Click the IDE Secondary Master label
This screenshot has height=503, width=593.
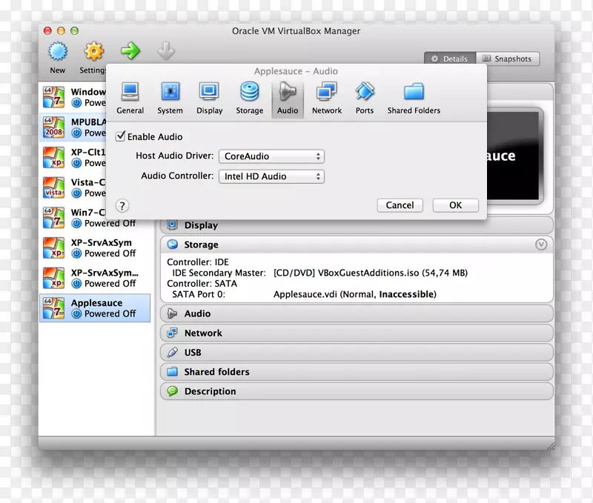coord(219,273)
